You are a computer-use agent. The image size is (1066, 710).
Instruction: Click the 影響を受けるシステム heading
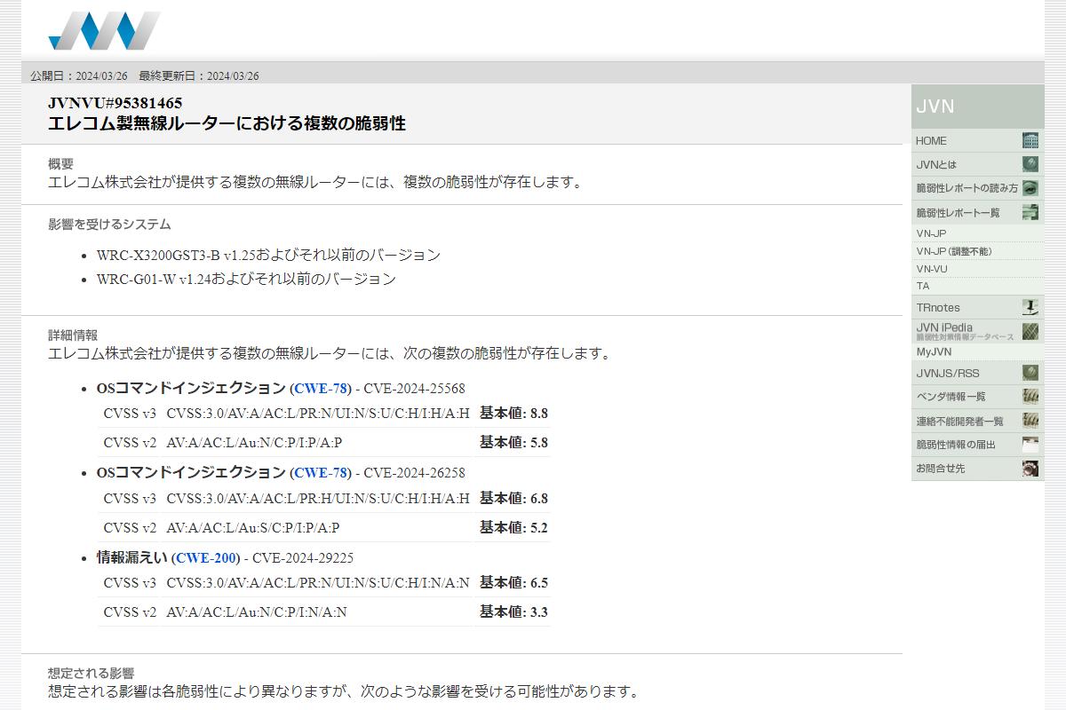pyautogui.click(x=109, y=225)
